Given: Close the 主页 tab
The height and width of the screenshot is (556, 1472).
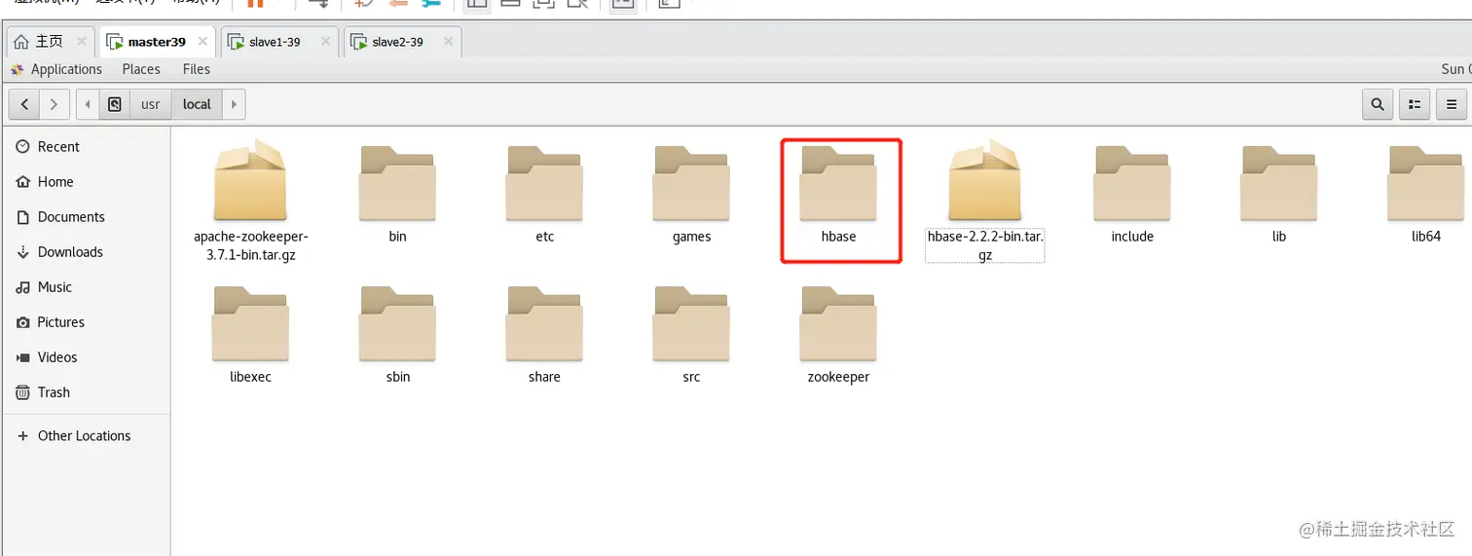Looking at the screenshot, I should pos(81,42).
